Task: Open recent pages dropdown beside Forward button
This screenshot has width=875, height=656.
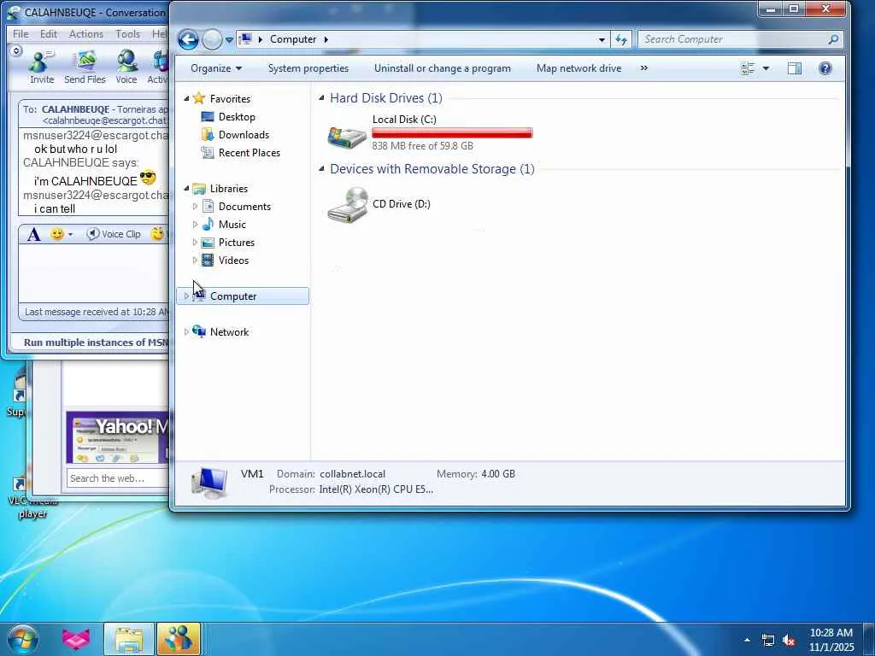Action: pos(229,40)
